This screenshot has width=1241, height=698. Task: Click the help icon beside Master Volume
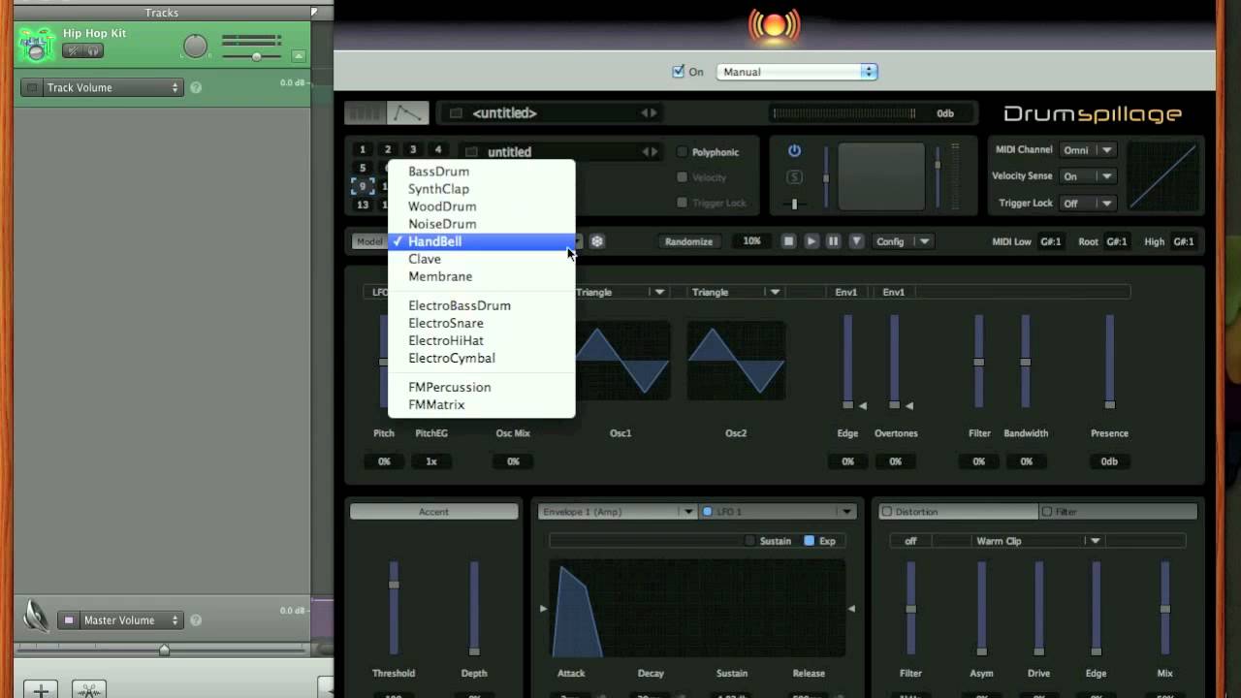coord(196,620)
